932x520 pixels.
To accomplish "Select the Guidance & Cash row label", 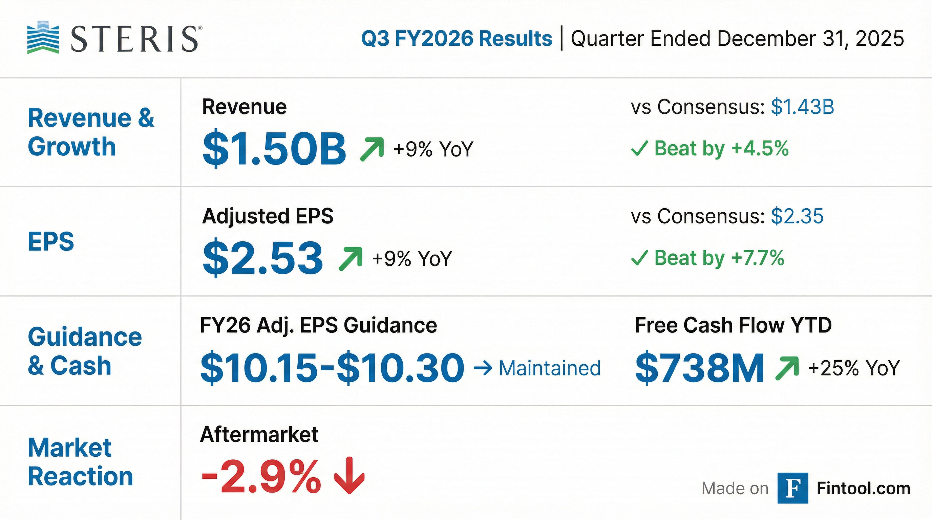I will tap(85, 351).
